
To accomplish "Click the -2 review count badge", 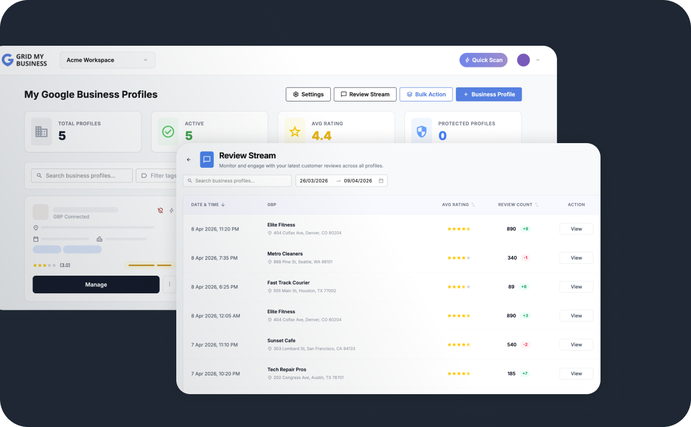I will pos(525,345).
